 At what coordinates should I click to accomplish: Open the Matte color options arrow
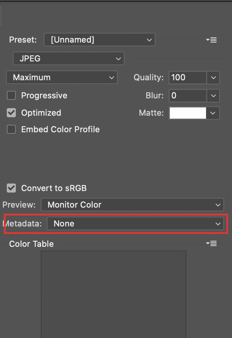pyautogui.click(x=213, y=113)
